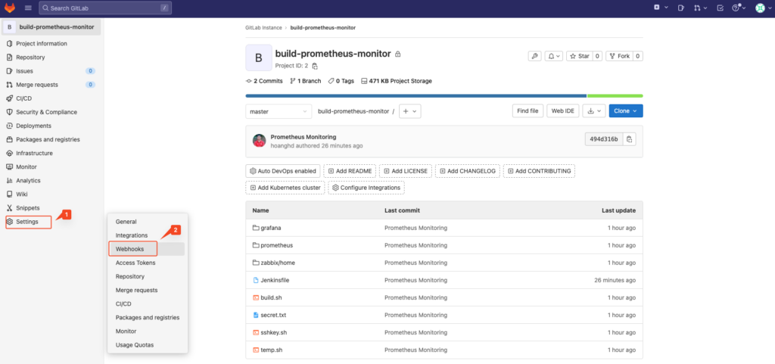
Task: Open the master branch dropdown
Action: 279,111
